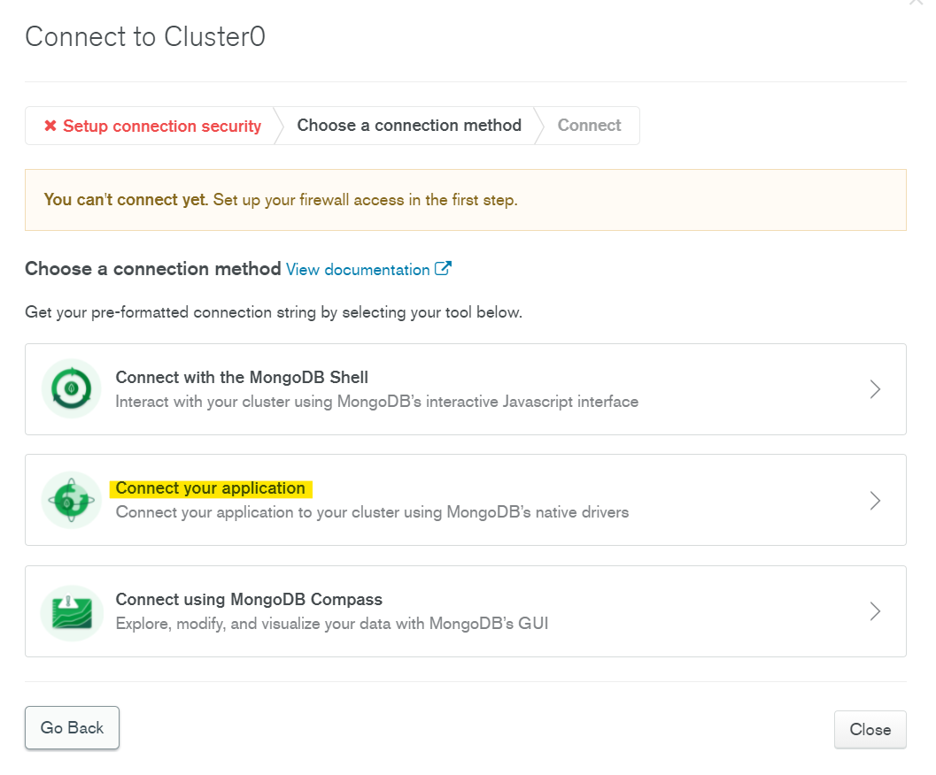Click the MongoDB Compass map icon

[x=72, y=613]
